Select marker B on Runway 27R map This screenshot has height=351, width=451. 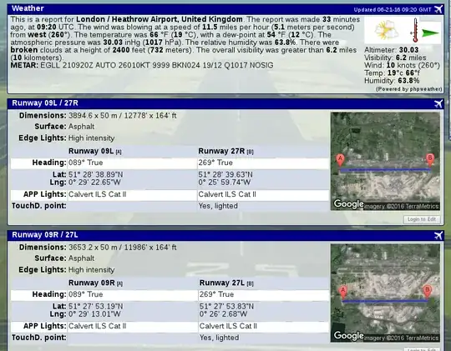click(430, 160)
